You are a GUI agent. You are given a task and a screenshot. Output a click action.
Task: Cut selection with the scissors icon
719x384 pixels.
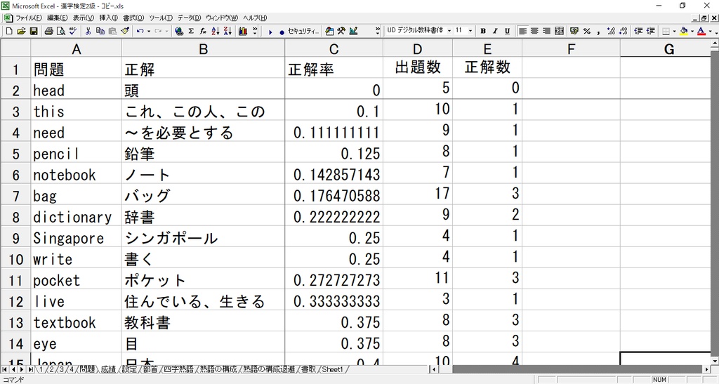(x=88, y=31)
